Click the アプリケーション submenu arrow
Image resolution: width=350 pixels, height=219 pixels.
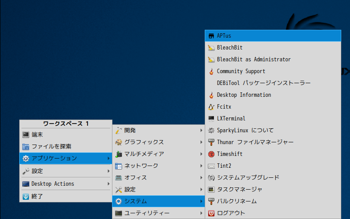108,158
